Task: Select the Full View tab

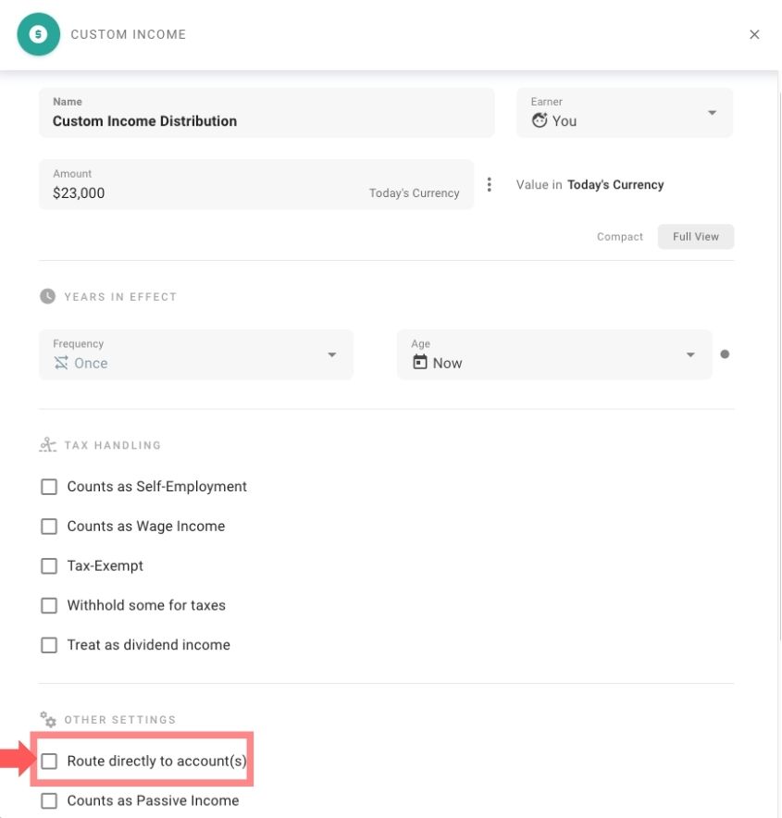Action: point(695,236)
